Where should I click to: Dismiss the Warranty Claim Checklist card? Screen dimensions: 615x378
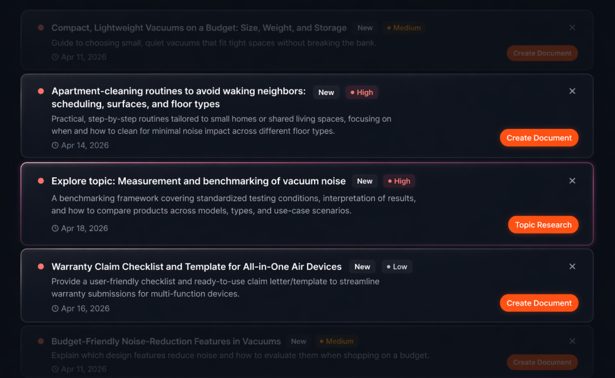click(572, 266)
